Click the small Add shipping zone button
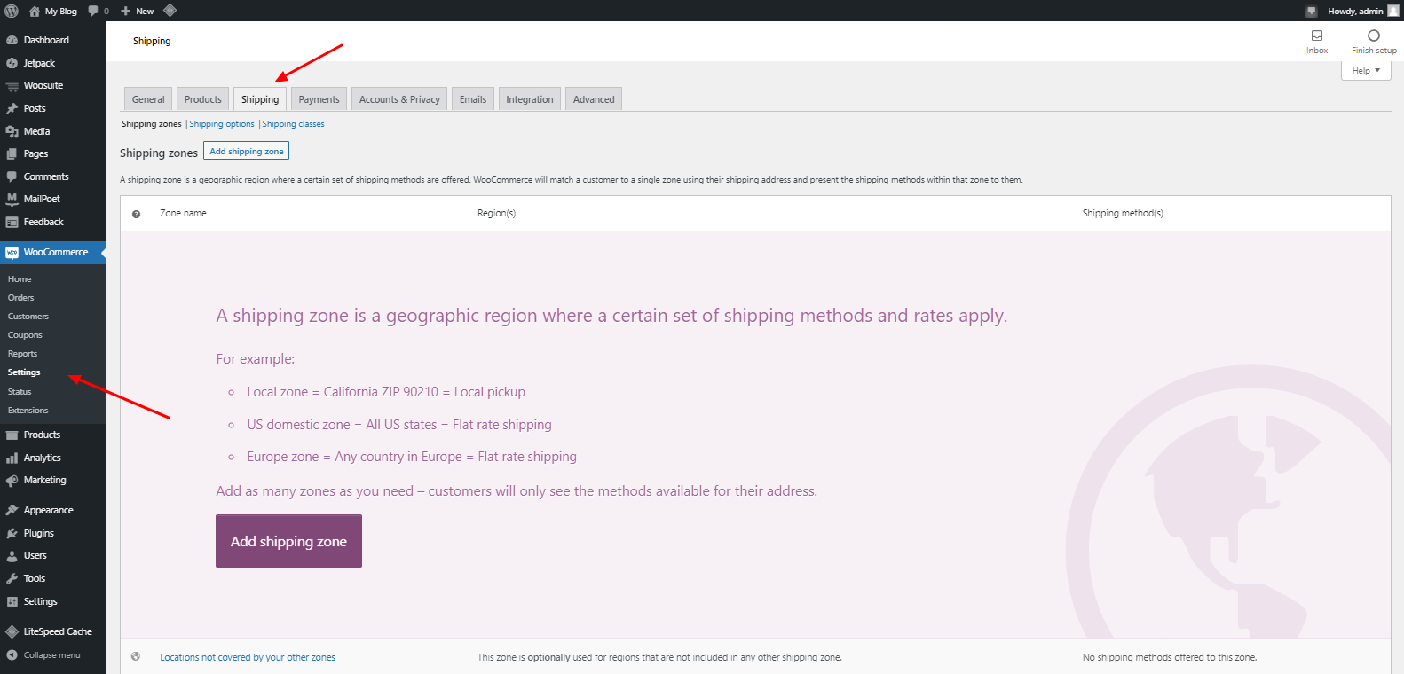 247,152
